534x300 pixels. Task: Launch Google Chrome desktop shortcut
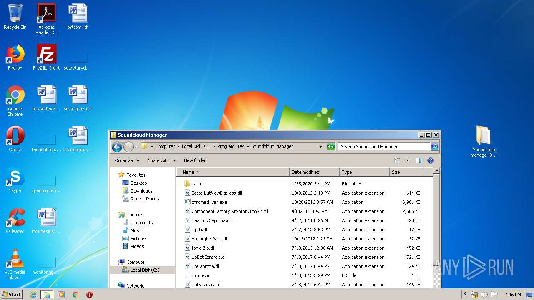[15, 101]
